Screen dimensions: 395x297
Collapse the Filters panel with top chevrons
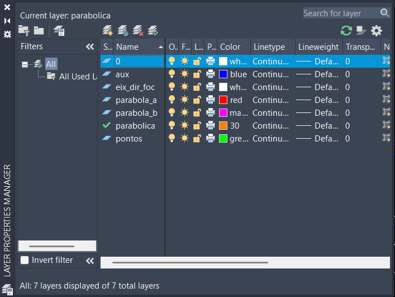point(89,47)
